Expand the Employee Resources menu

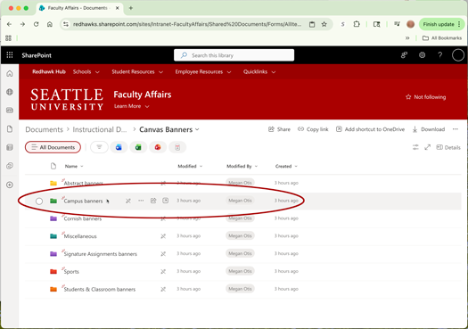tap(203, 72)
